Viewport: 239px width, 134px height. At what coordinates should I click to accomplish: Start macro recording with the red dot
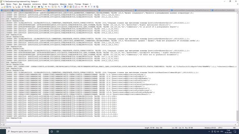click(x=86, y=7)
